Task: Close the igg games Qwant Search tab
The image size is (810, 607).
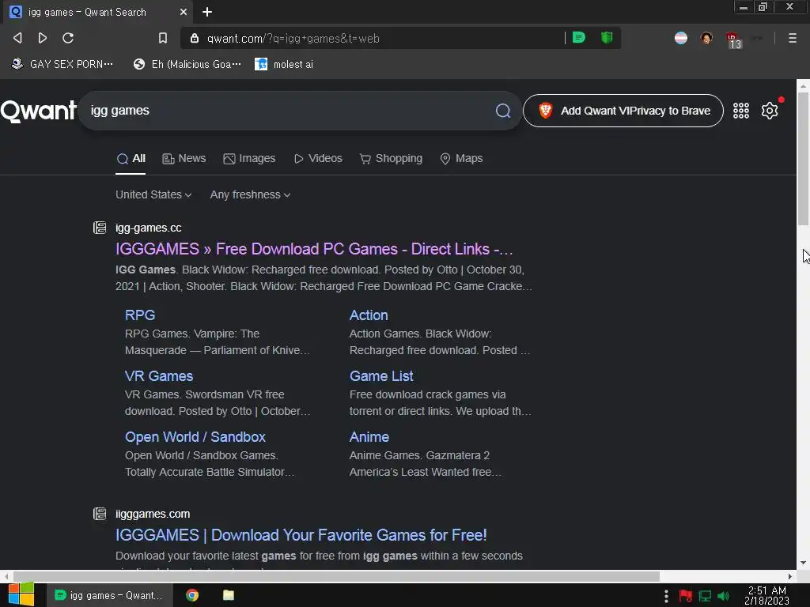Action: 184,12
